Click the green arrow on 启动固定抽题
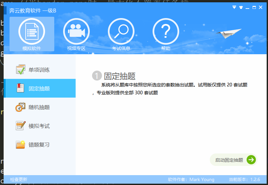Viewport: 268px width, 185px height. point(251,160)
